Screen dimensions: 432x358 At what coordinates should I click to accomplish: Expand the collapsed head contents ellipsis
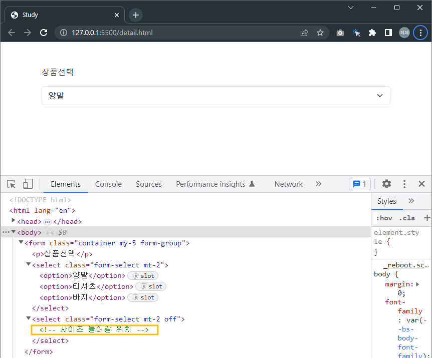[48, 222]
